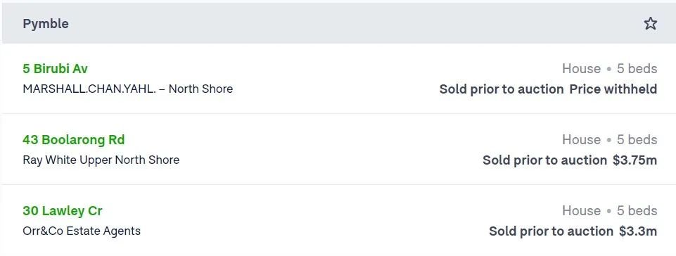Click House label in 43 Boolarong Rd row
The height and width of the screenshot is (256, 676).
(581, 140)
